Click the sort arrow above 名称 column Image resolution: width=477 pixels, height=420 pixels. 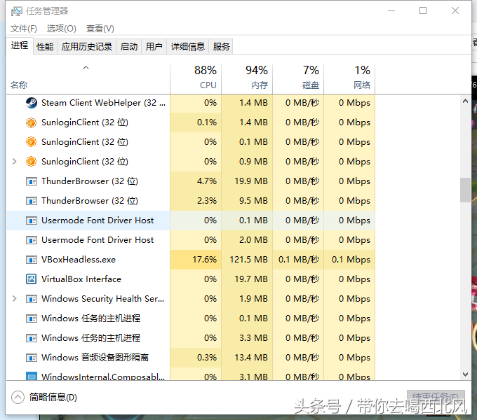click(x=86, y=68)
